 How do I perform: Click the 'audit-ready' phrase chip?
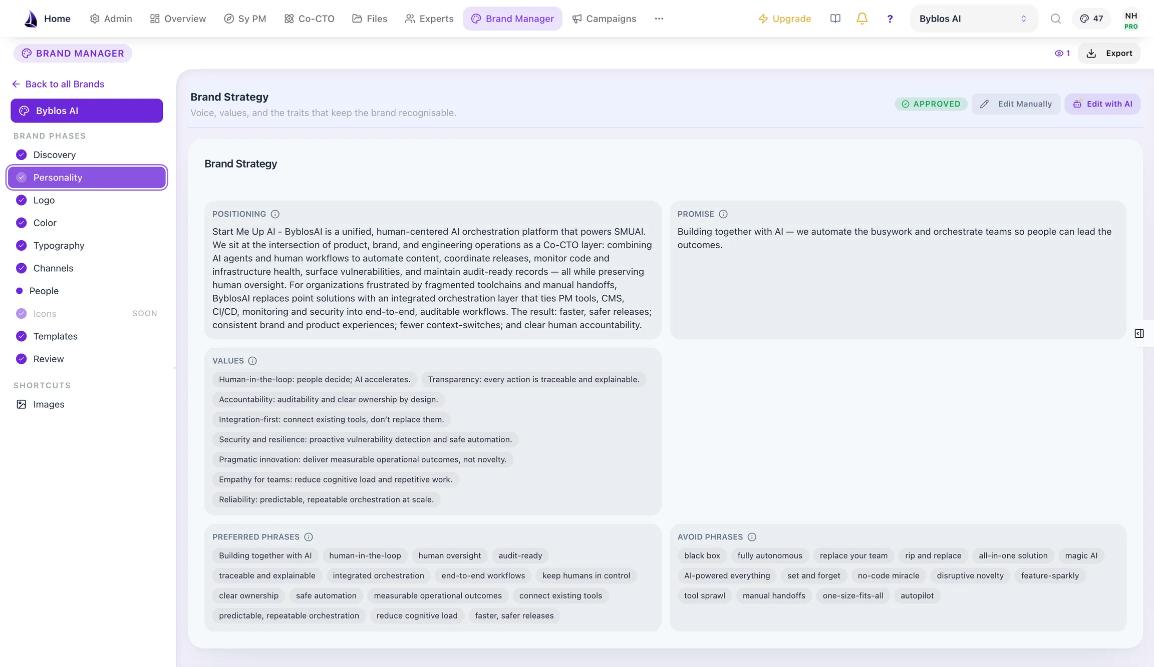click(x=520, y=555)
